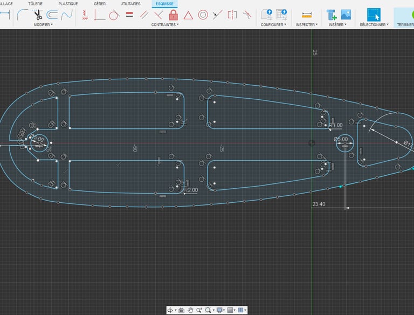Switch to the GÉRER tab

(x=100, y=4)
